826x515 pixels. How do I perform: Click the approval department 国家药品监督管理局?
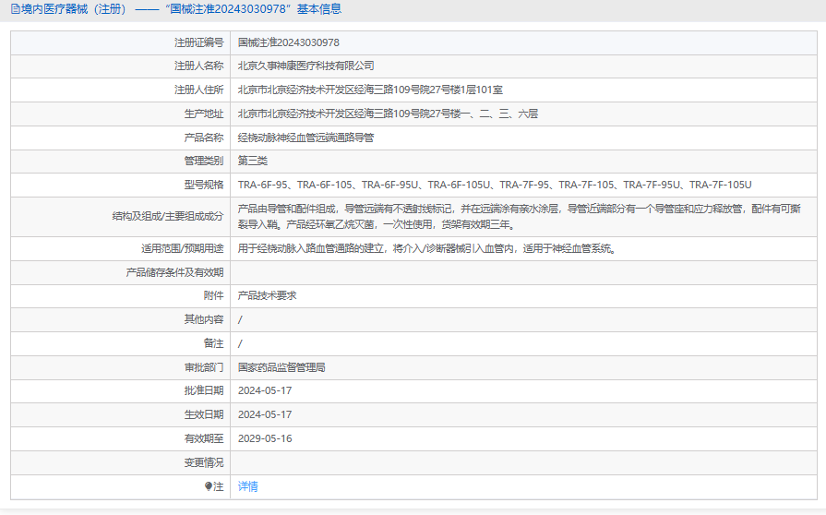click(x=281, y=367)
